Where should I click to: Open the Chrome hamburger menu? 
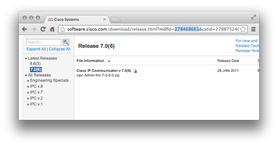[x=253, y=29]
